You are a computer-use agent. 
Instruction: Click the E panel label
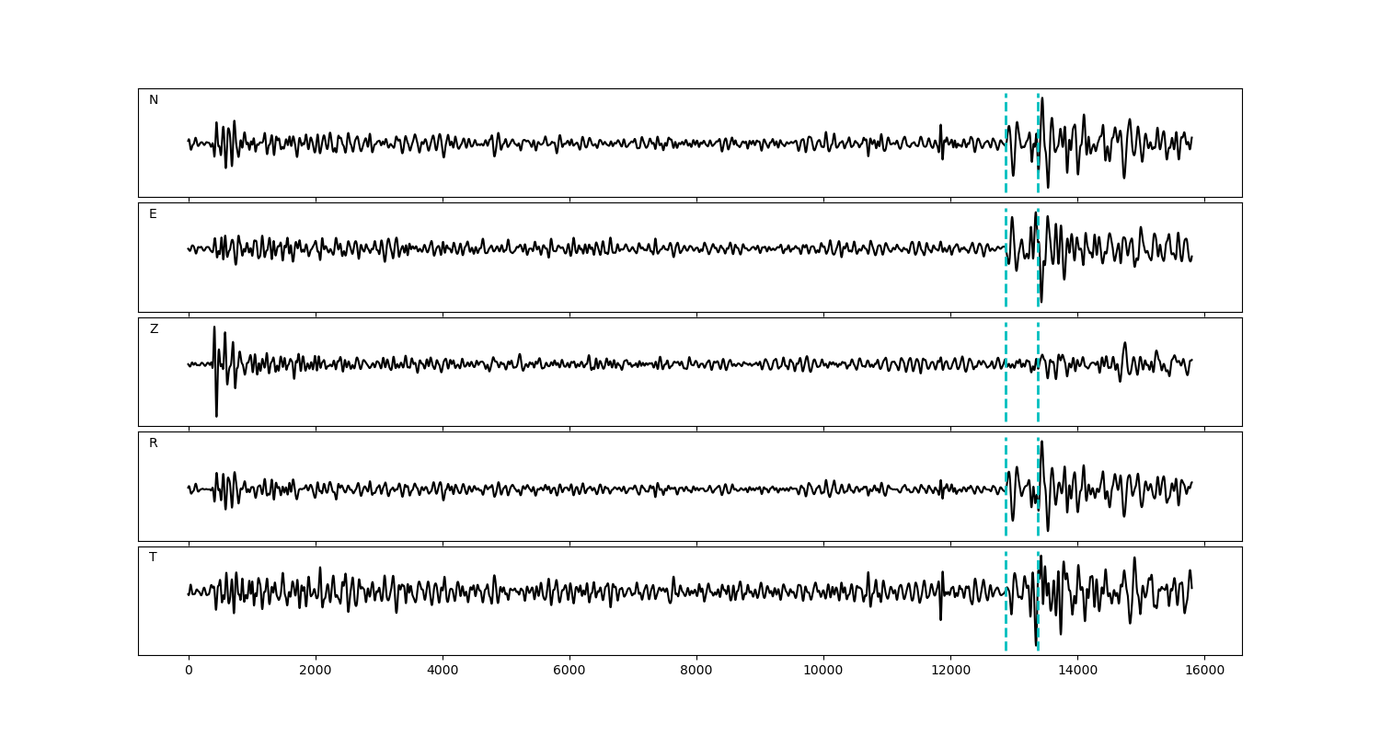(153, 214)
